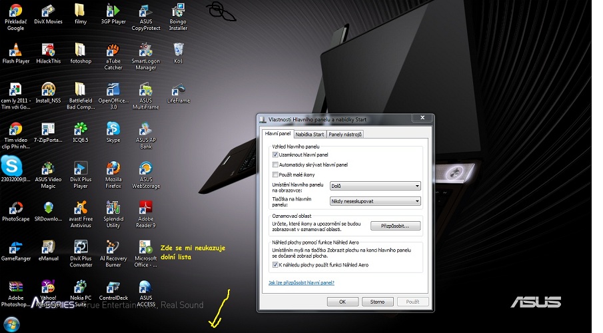This screenshot has height=333, width=603.
Task: Toggle Náhled Aero checkbox
Action: tap(275, 265)
